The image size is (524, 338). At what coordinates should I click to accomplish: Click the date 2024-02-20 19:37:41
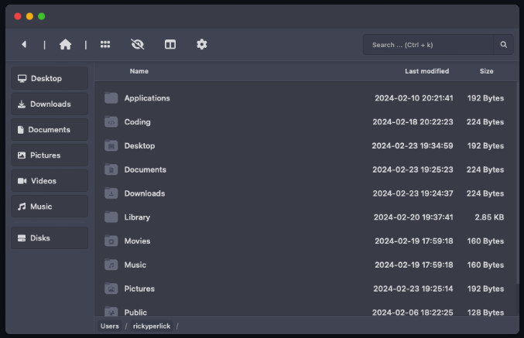(x=413, y=217)
